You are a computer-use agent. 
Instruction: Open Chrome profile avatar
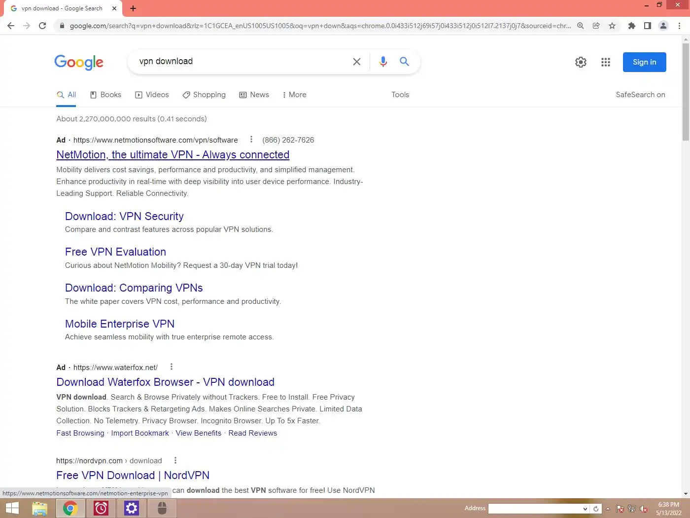[x=663, y=26]
